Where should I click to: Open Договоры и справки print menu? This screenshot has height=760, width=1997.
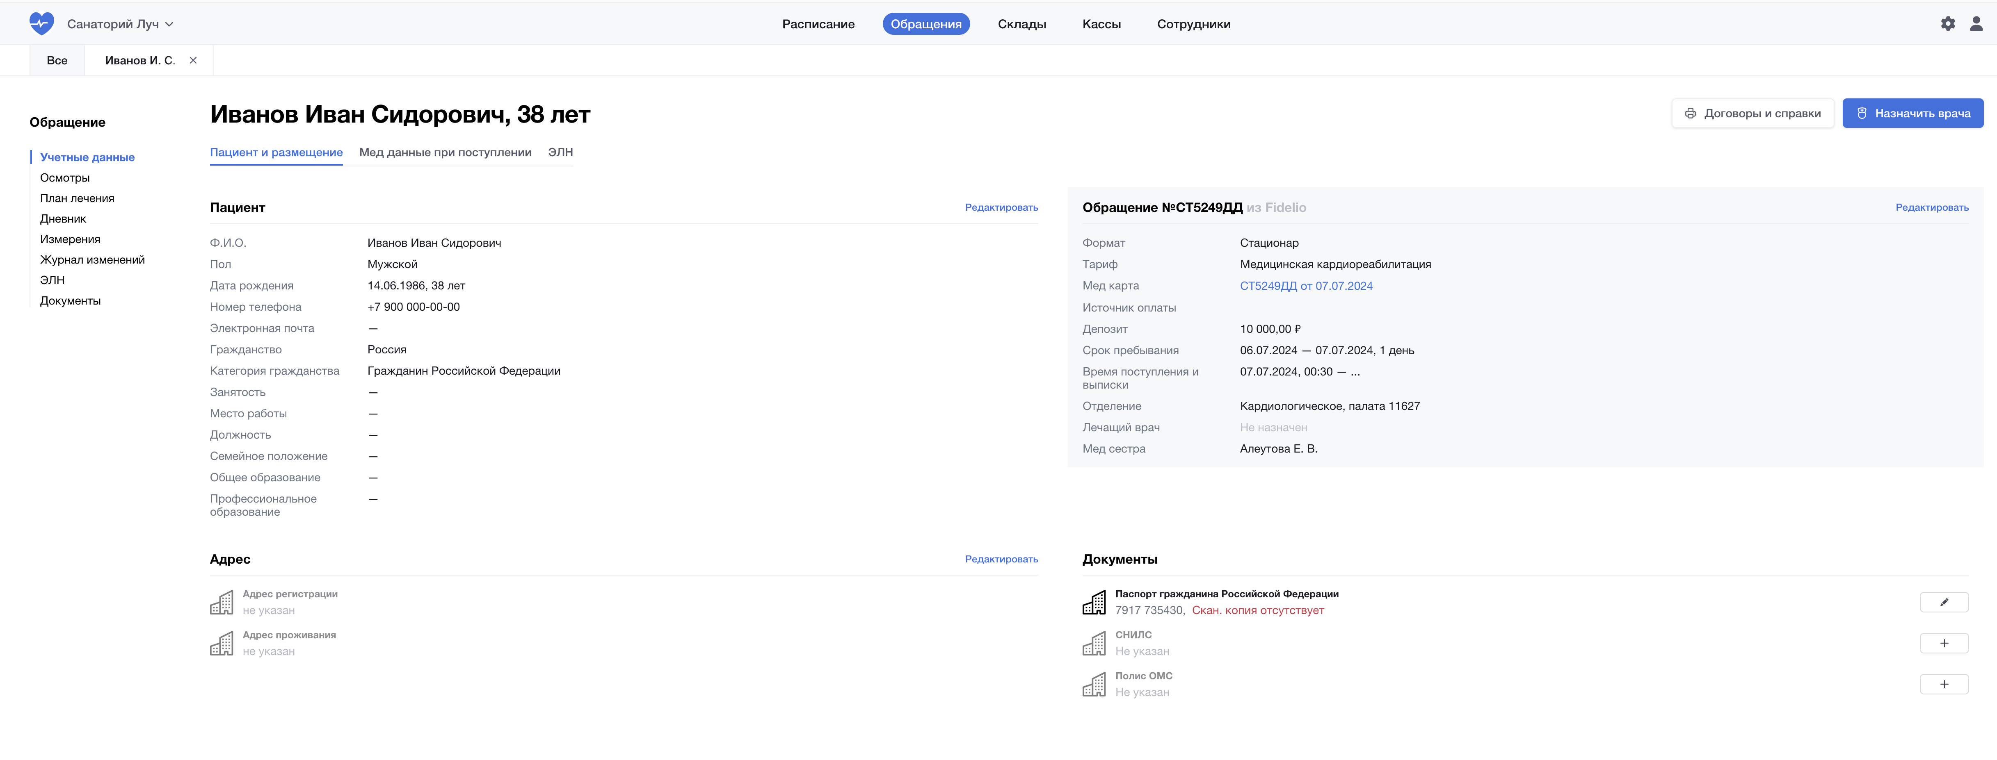[1752, 113]
